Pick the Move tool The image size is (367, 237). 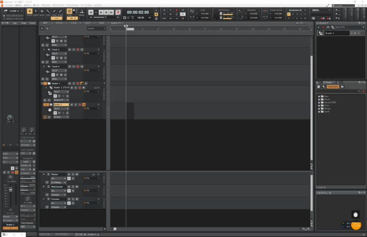click(x=42, y=12)
